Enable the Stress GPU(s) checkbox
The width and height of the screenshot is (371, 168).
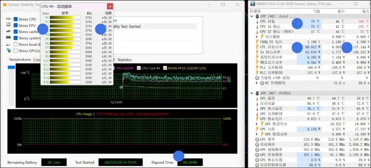coord(16,51)
